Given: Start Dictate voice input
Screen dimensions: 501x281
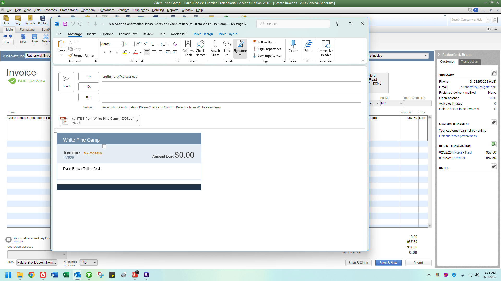Looking at the screenshot, I should pyautogui.click(x=293, y=46).
